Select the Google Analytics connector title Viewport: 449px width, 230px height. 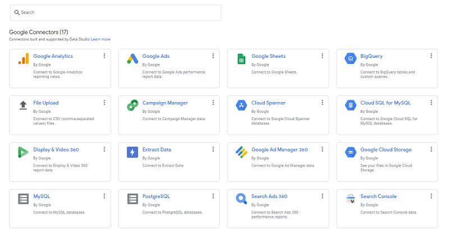[x=53, y=56]
